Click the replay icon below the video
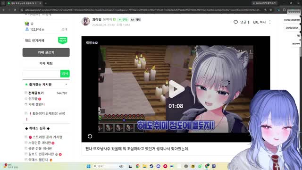 tap(90, 136)
